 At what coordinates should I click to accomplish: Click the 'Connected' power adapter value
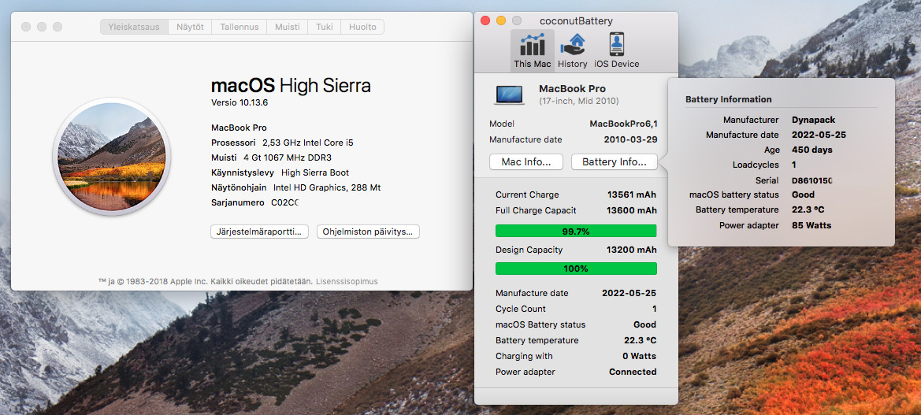(x=633, y=372)
